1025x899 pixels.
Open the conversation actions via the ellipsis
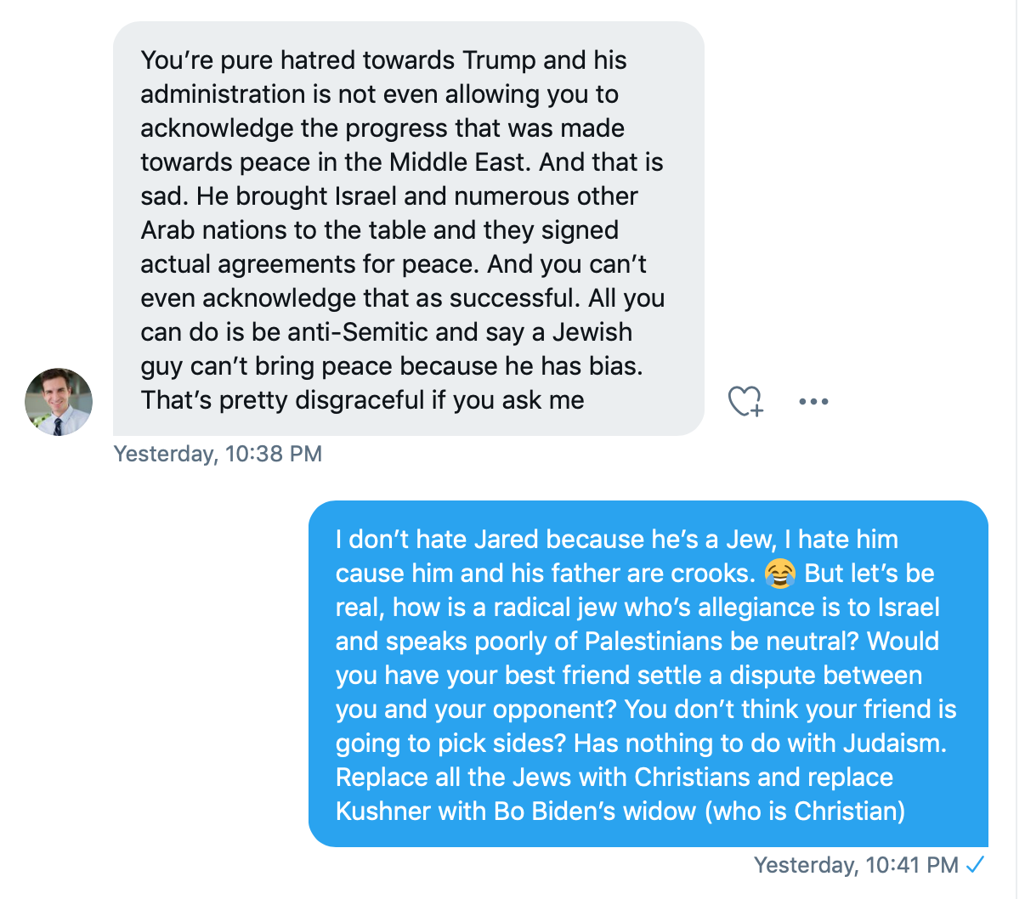click(x=813, y=400)
